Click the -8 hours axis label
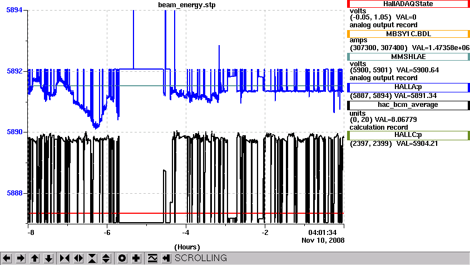The image size is (470, 265). (31, 233)
